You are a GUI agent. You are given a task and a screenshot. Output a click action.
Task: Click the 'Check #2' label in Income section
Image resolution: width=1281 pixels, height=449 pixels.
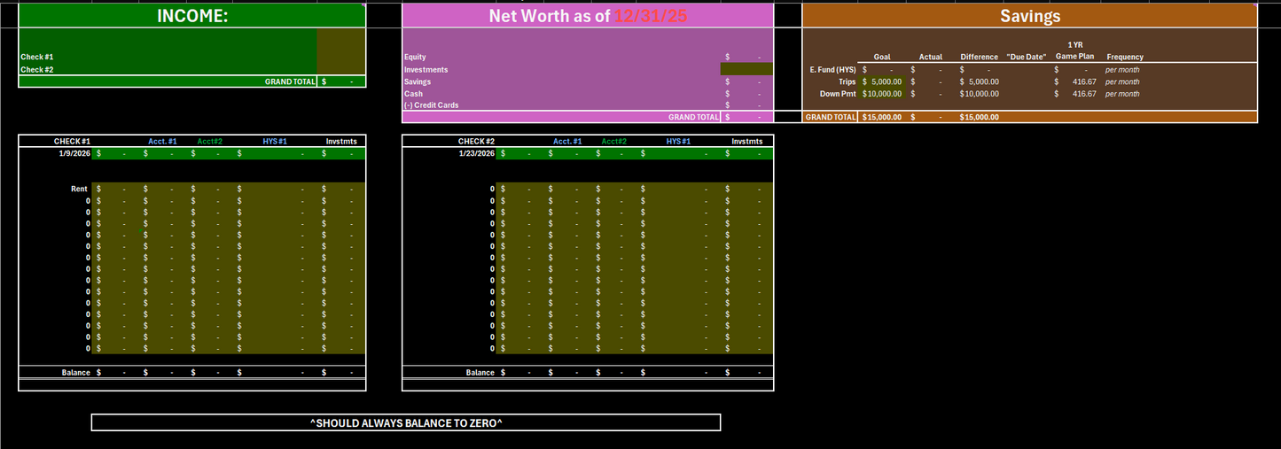tap(37, 69)
